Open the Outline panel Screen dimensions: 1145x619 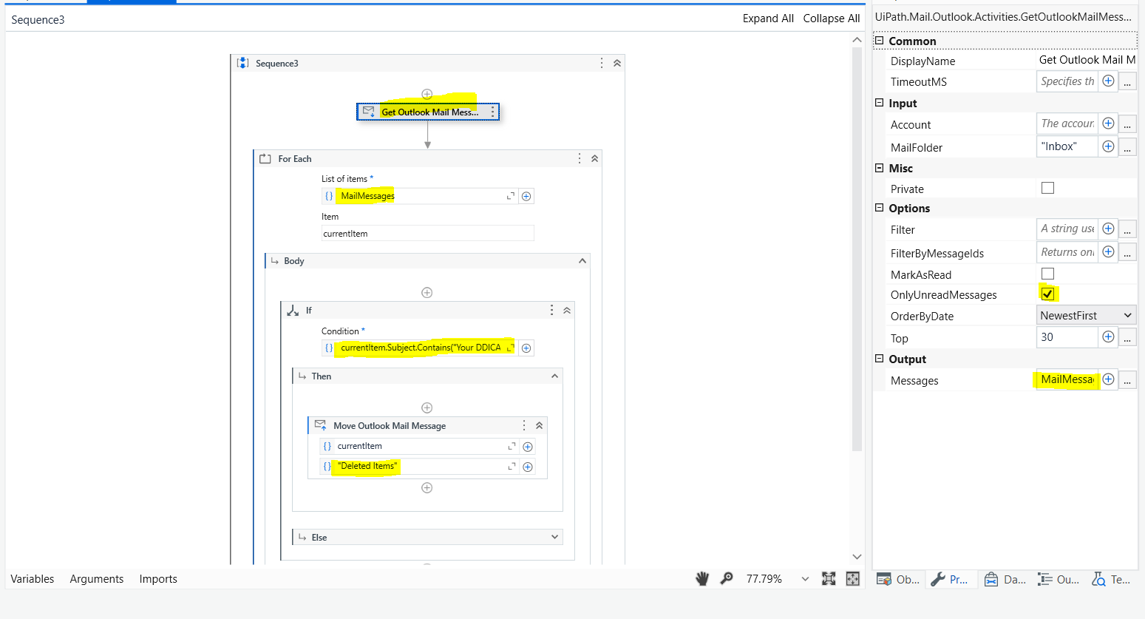pos(1058,579)
